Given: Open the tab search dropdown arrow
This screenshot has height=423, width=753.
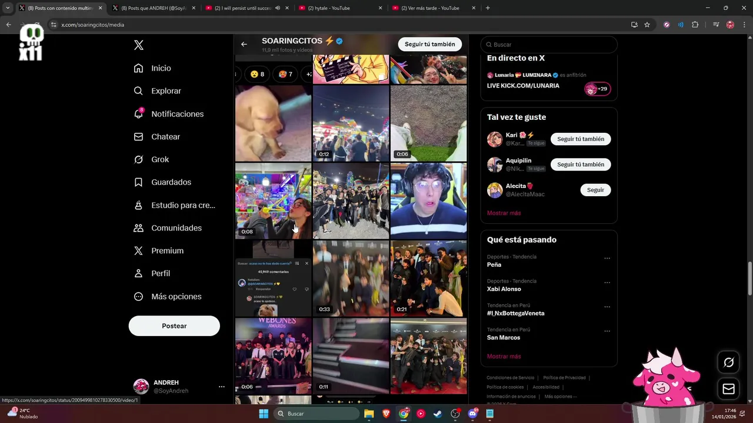Looking at the screenshot, I should 8,8.
